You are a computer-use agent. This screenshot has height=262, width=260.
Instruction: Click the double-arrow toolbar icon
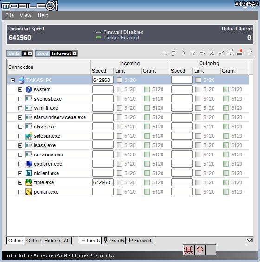(202, 53)
